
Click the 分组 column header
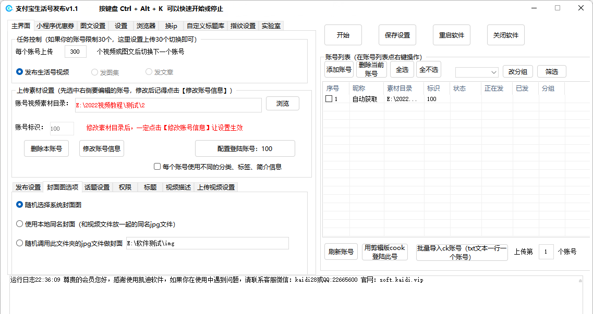coord(552,89)
